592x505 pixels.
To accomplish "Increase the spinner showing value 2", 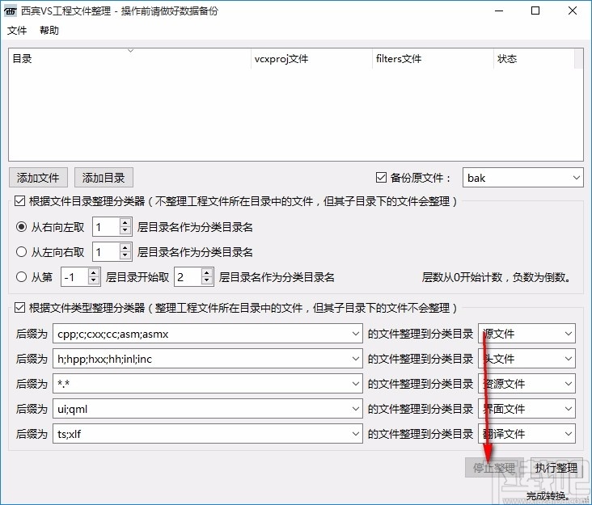I will coord(206,273).
